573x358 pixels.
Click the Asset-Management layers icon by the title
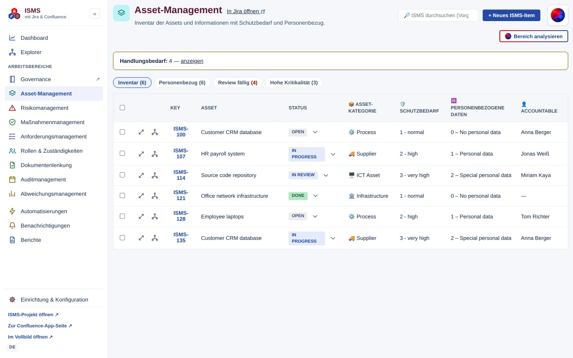[121, 13]
